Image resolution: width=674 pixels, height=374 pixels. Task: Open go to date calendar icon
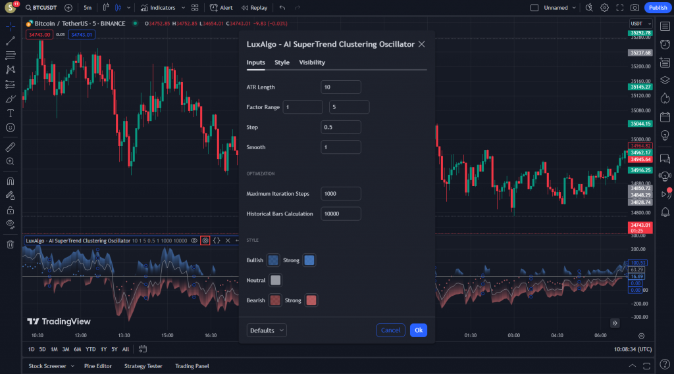point(143,349)
